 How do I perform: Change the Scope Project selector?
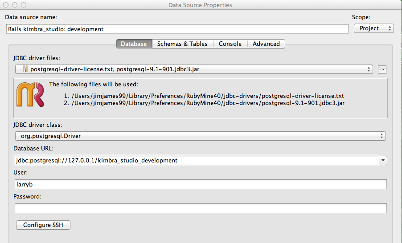(x=374, y=28)
